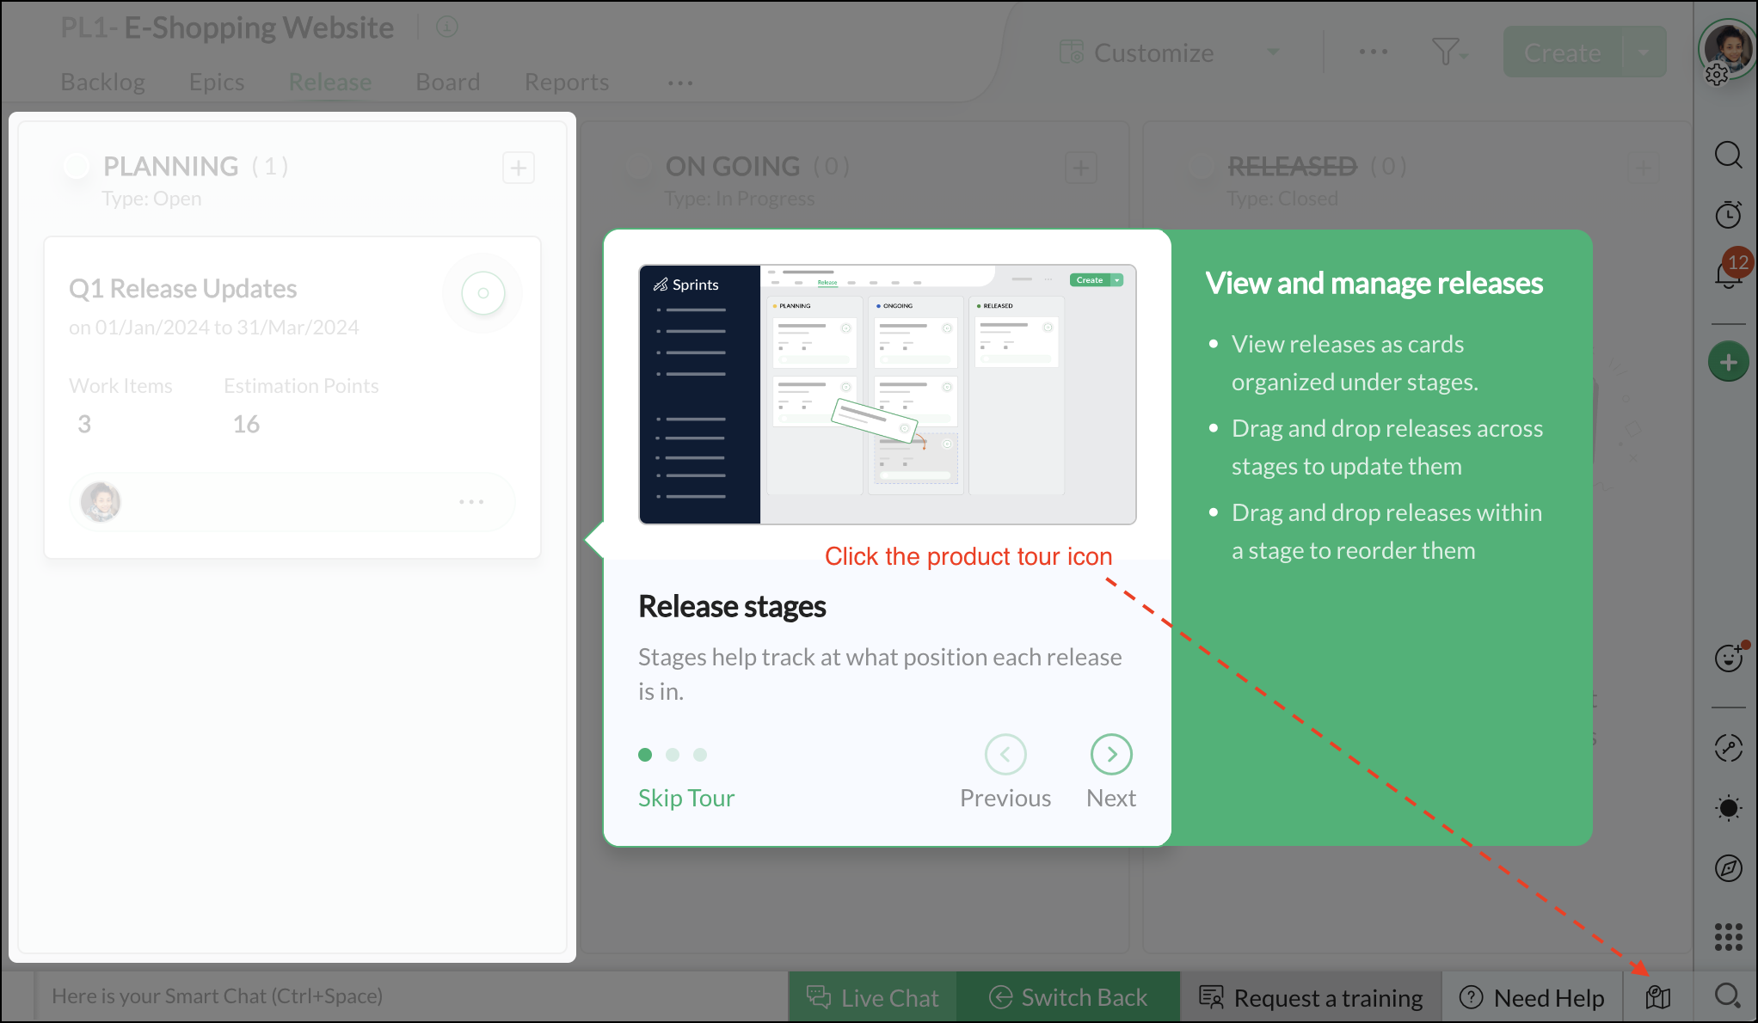Viewport: 1758px width, 1023px height.
Task: Select the second tour step dot
Action: 673,755
